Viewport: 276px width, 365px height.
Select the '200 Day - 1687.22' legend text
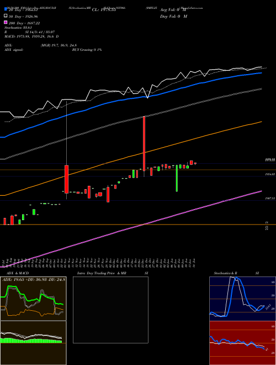[x=24, y=23]
